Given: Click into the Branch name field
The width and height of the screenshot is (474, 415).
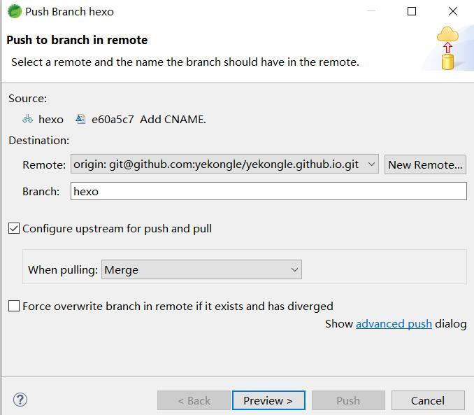Looking at the screenshot, I should click(268, 191).
